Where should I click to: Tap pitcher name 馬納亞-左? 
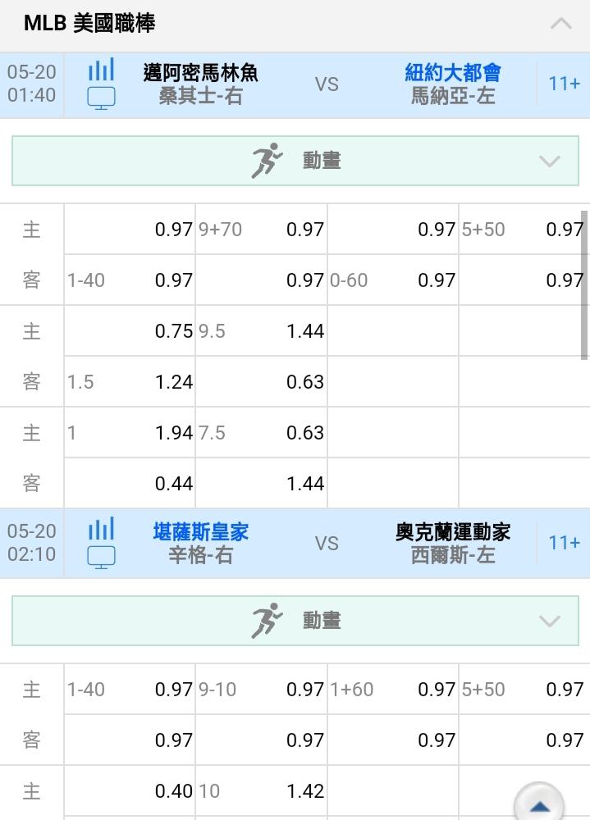click(453, 96)
